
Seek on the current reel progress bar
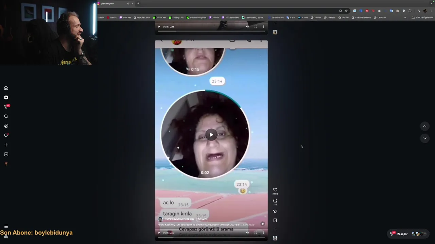click(x=211, y=237)
